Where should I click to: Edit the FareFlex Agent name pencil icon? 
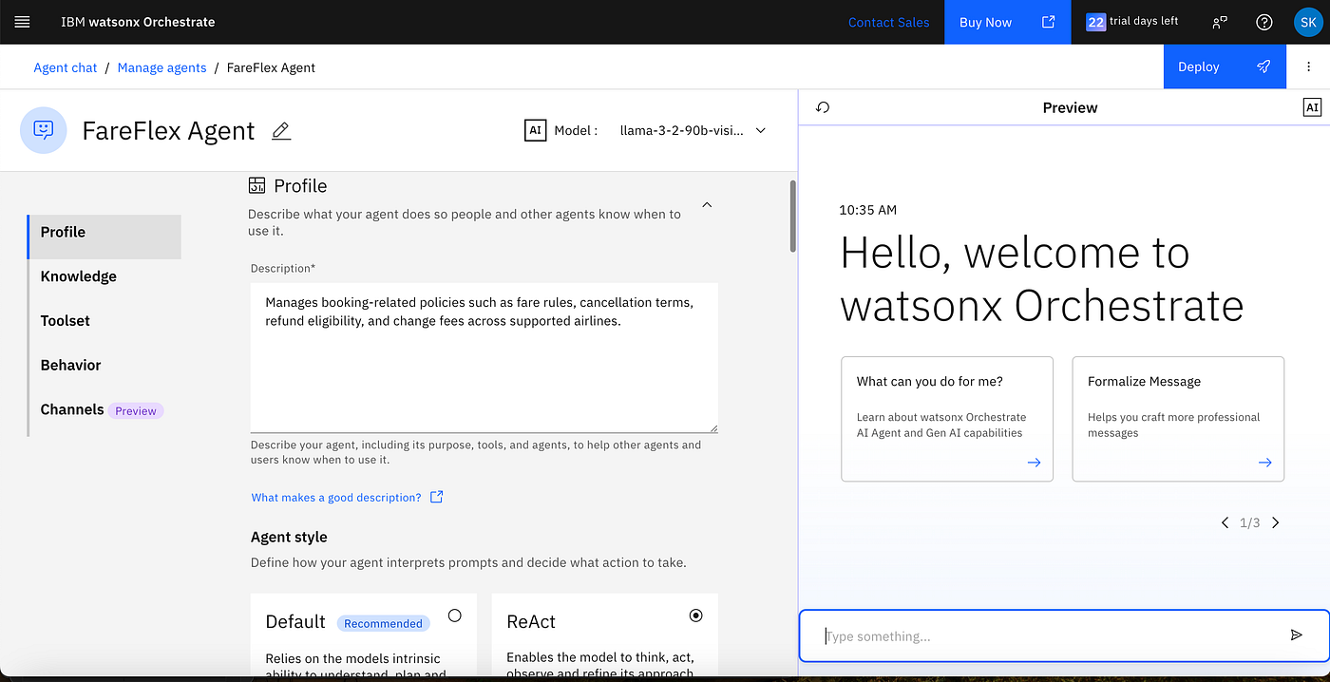coord(280,131)
